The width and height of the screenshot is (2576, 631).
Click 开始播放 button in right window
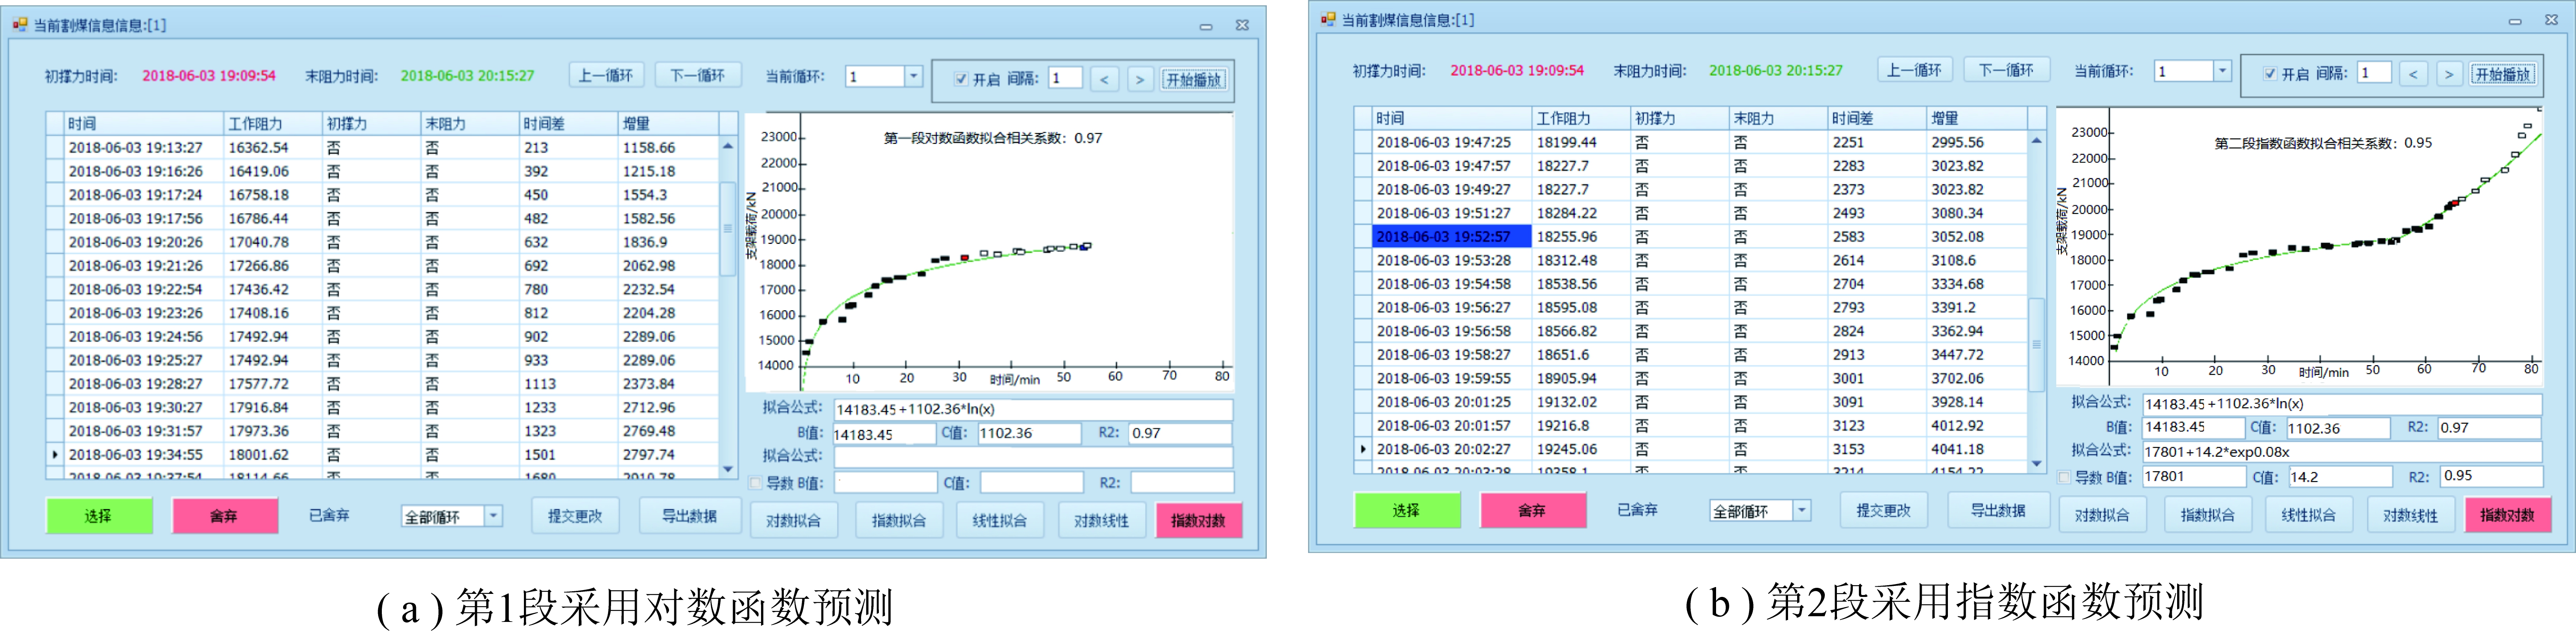coord(2503,74)
